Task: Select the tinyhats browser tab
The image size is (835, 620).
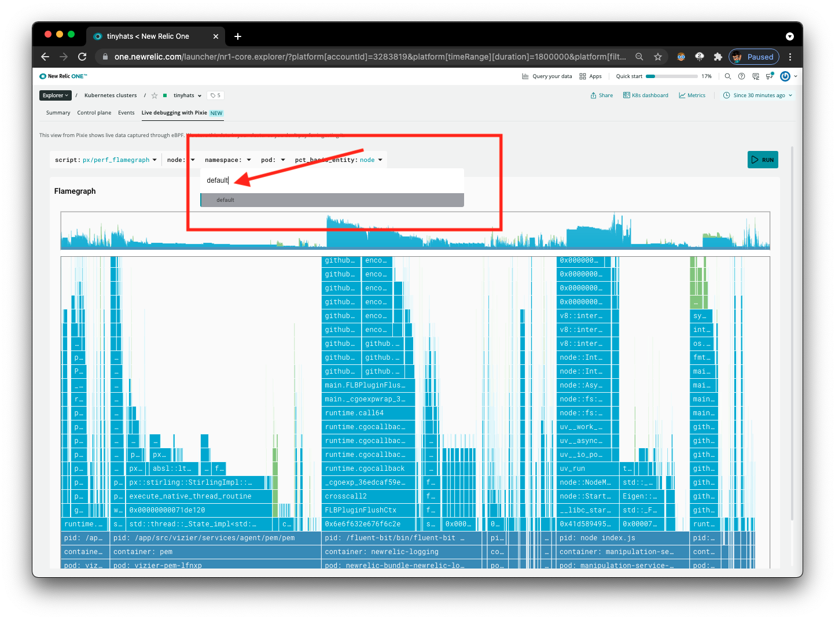Action: click(x=155, y=36)
